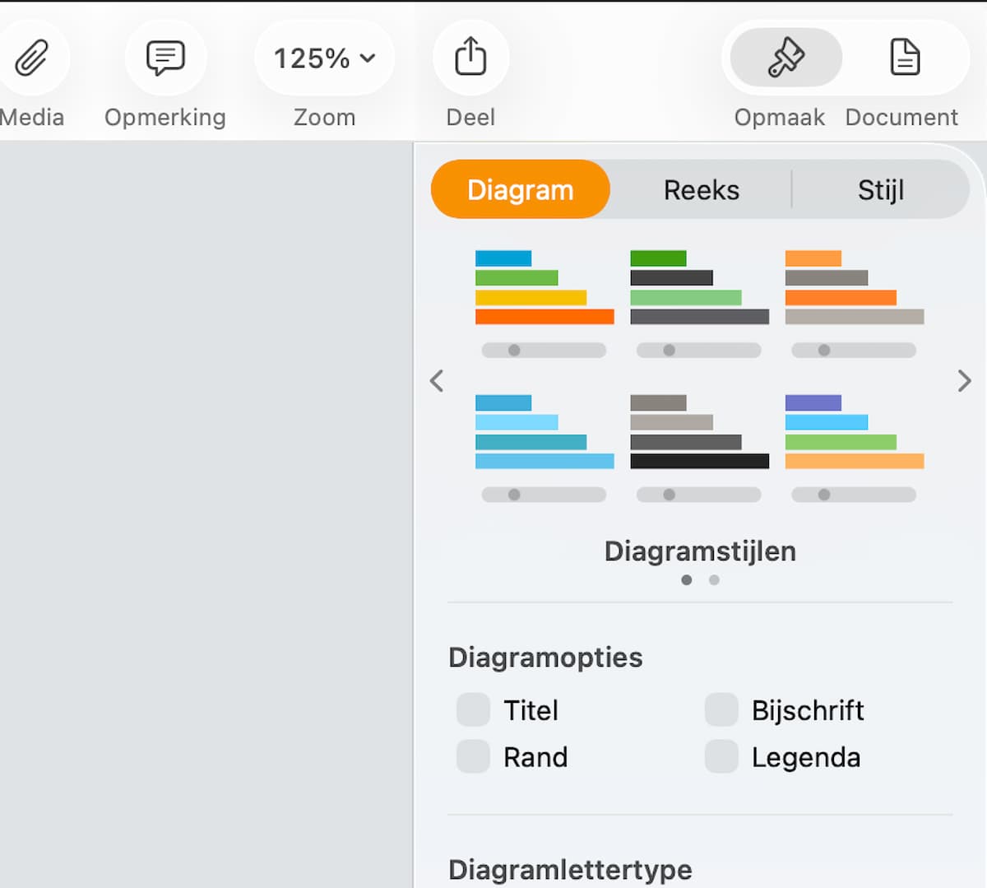Open the 125% zoom dropdown
The image size is (987, 888).
324,58
